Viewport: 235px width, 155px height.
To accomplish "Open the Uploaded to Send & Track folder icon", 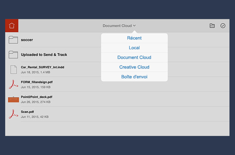I will click(x=13, y=55).
